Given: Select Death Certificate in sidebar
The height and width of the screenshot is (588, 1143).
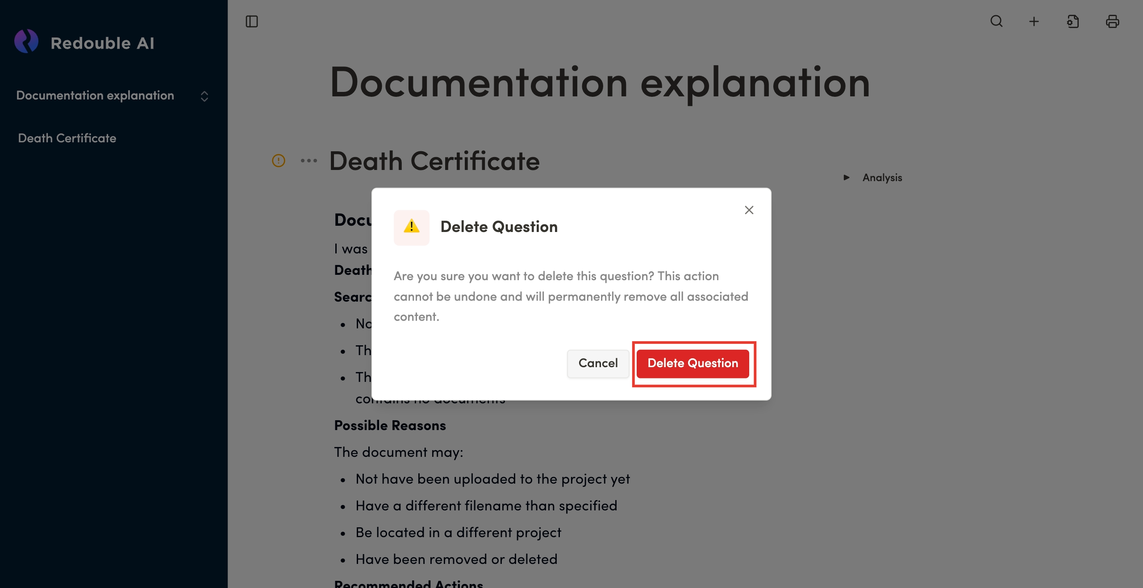Looking at the screenshot, I should pos(67,138).
